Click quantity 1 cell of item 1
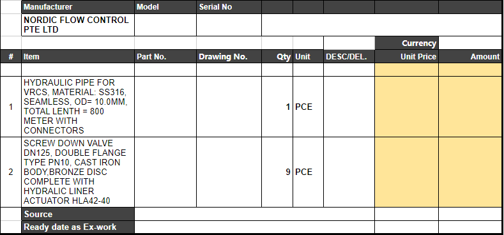Screen dimensions: 504x235 [x=277, y=107]
